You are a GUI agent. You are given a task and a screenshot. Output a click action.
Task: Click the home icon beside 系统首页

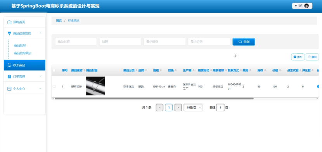(x=9, y=22)
